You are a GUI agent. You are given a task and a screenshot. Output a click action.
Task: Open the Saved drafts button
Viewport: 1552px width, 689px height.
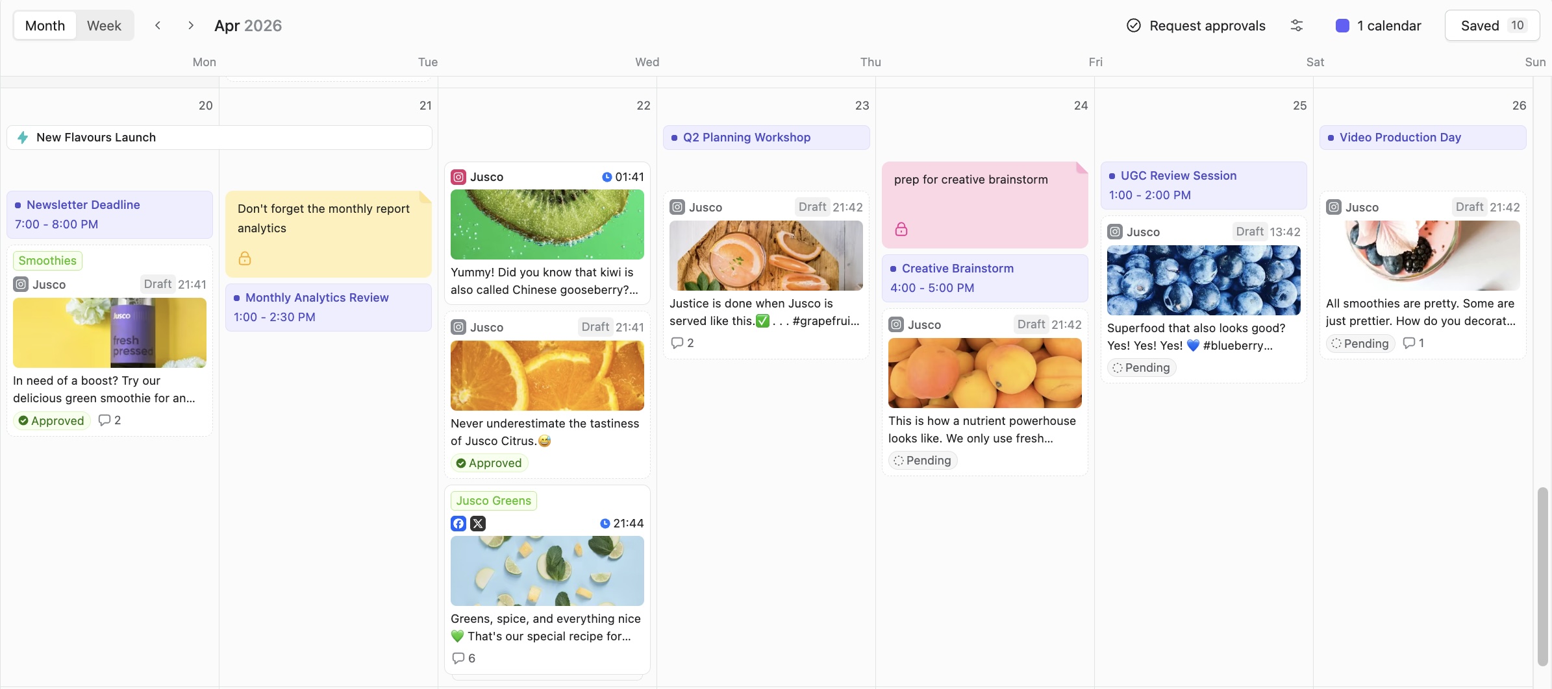(x=1492, y=25)
